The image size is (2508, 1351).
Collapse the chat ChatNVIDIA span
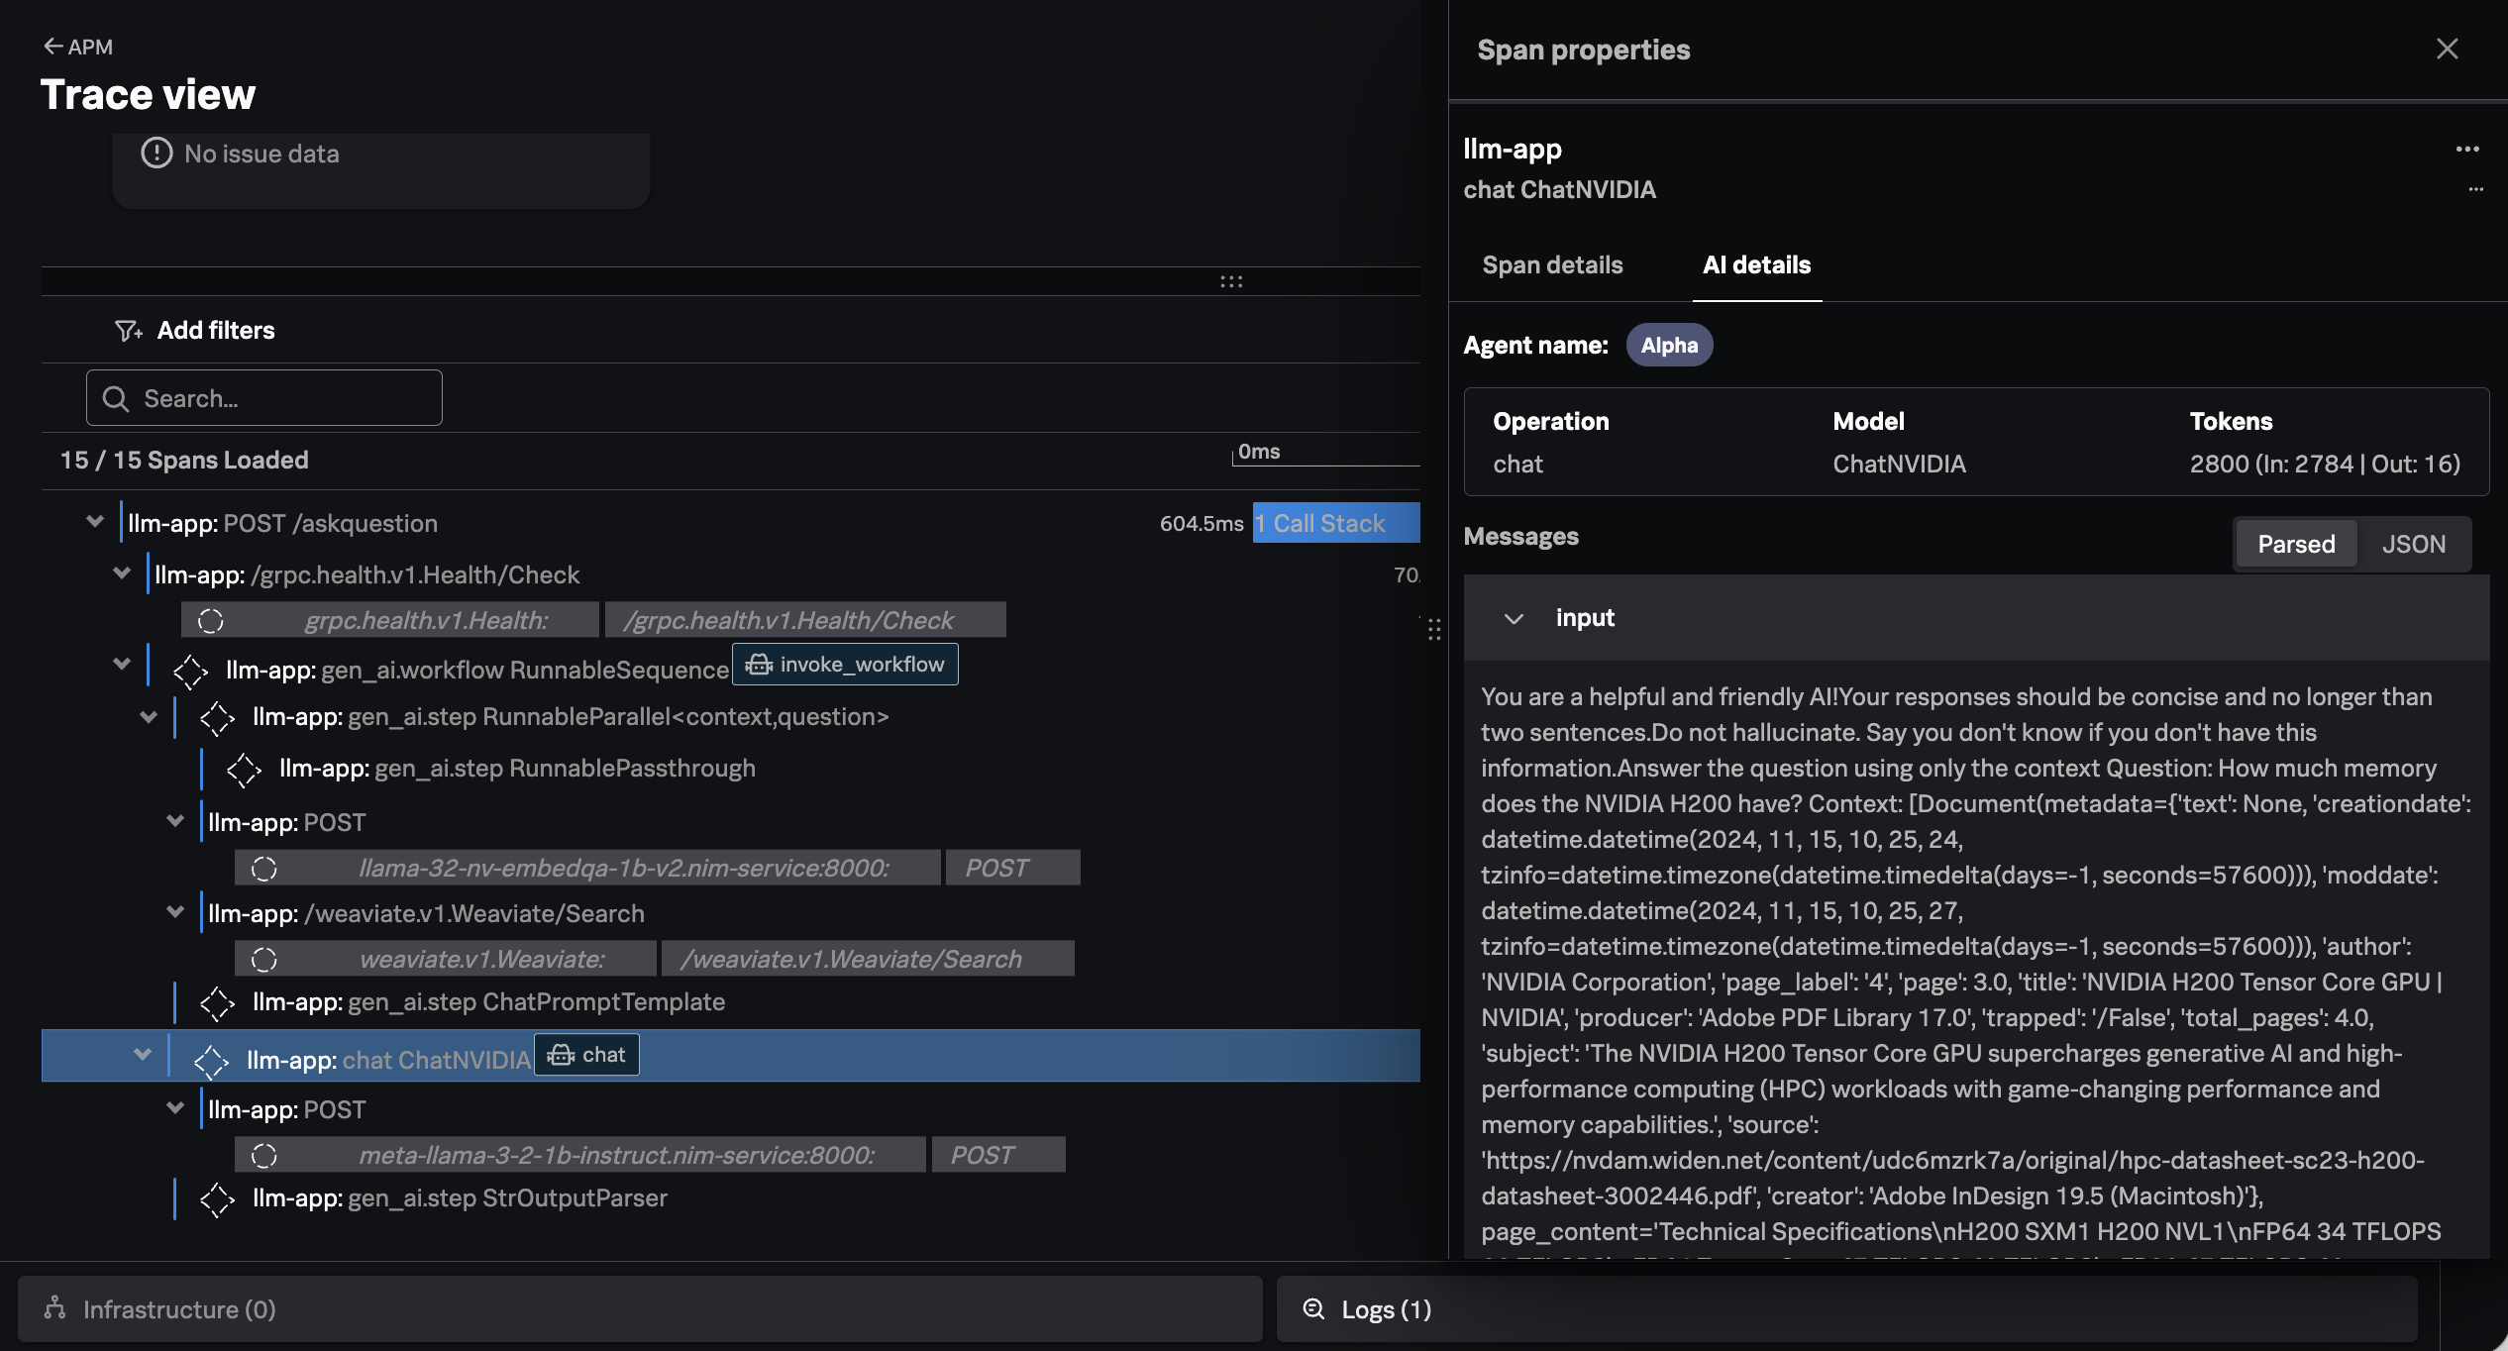coord(143,1054)
